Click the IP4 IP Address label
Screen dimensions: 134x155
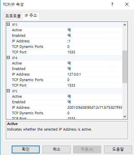pyautogui.click(x=21, y=74)
